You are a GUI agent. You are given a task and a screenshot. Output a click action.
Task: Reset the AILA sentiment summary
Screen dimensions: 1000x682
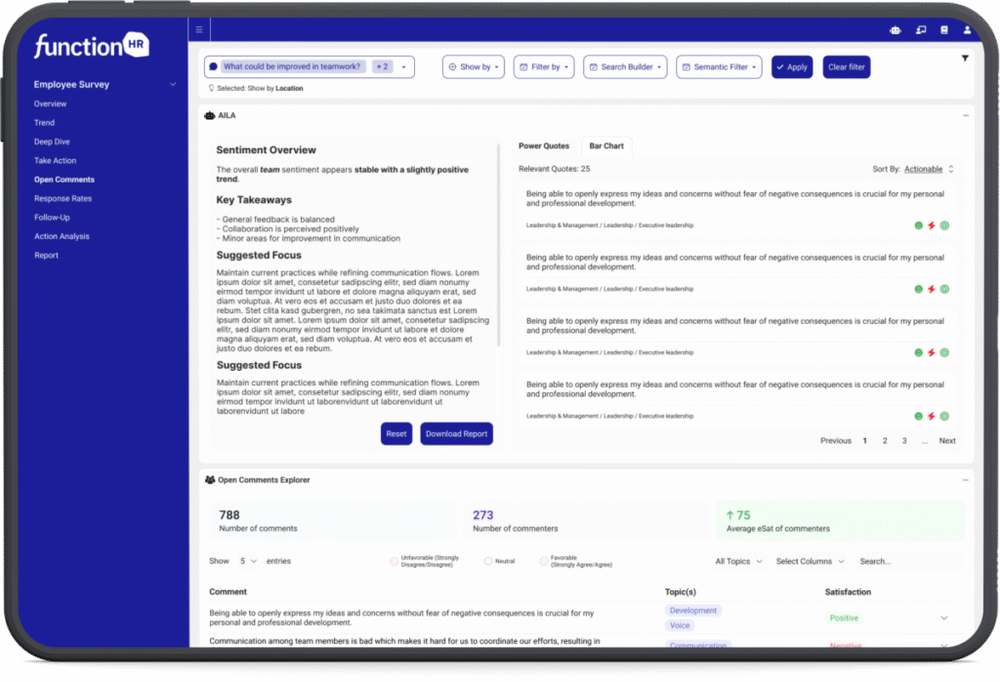click(x=396, y=433)
